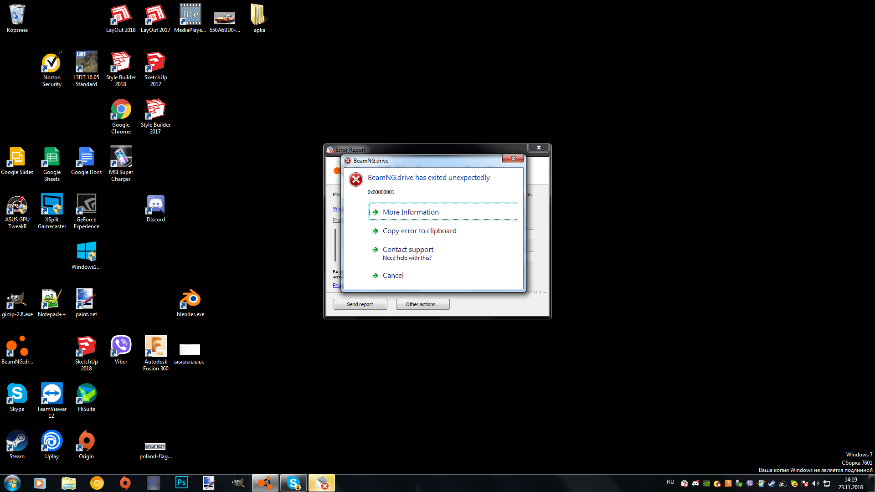The image size is (875, 492).
Task: Open Contact support option
Action: click(443, 253)
